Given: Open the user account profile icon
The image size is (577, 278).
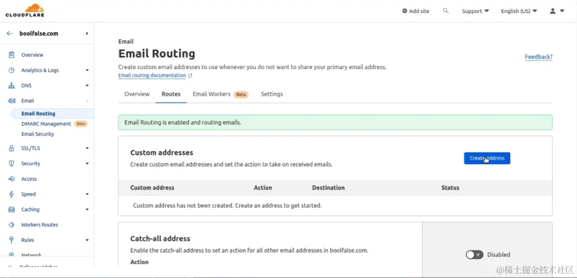Looking at the screenshot, I should (x=553, y=11).
